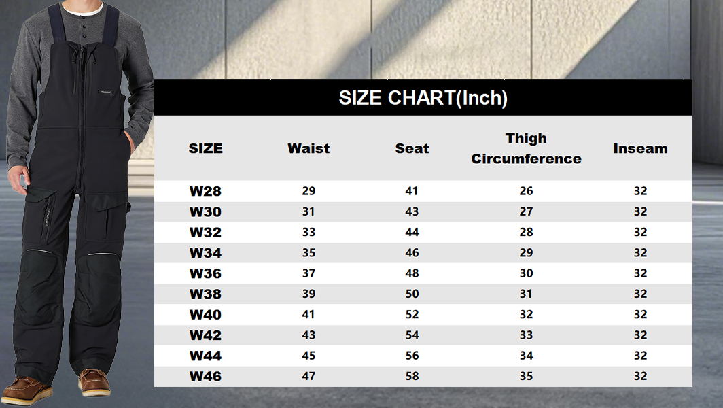This screenshot has width=723, height=408.
Task: Select the W32 size label
Action: (205, 232)
